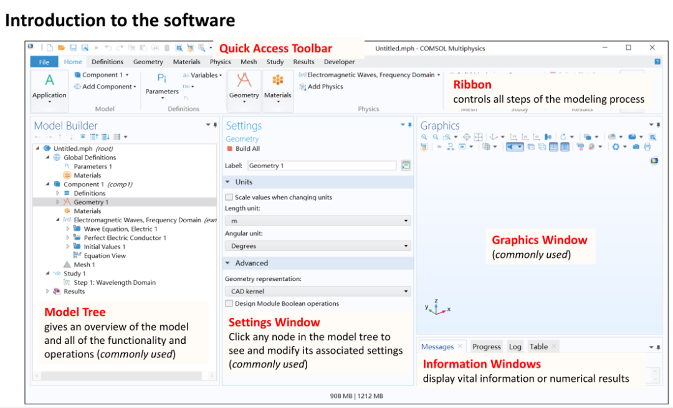Open the File menu
Screen dimensions: 673x408
(44, 62)
